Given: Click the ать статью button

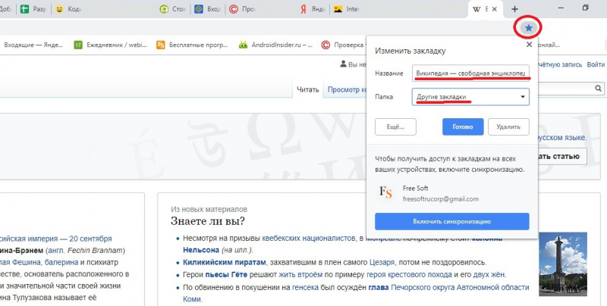Looking at the screenshot, I should point(562,156).
